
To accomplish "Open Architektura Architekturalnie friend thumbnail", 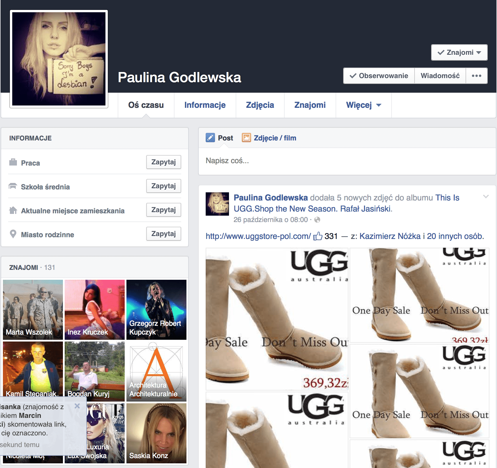I will tap(156, 372).
